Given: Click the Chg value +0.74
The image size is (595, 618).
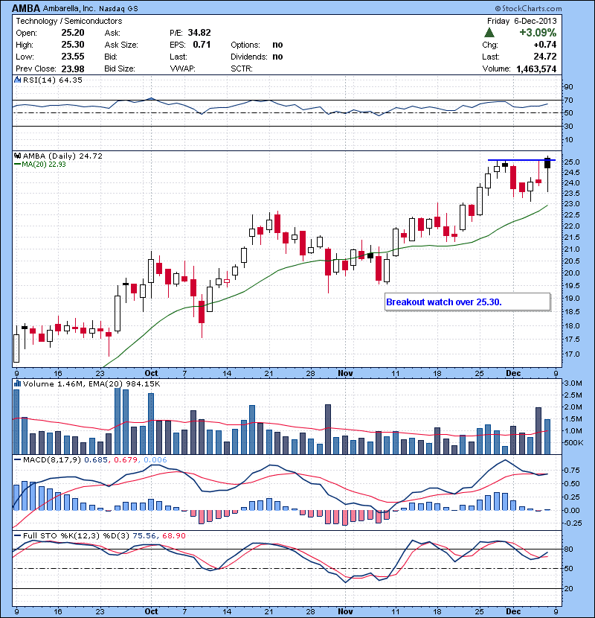Looking at the screenshot, I should pyautogui.click(x=545, y=45).
